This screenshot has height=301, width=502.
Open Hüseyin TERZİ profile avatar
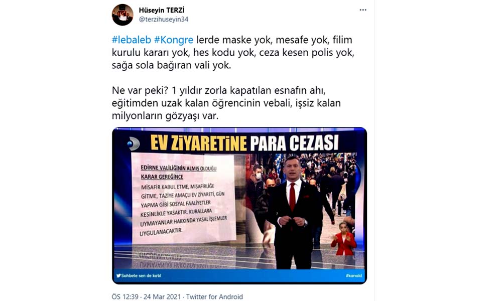[122, 15]
